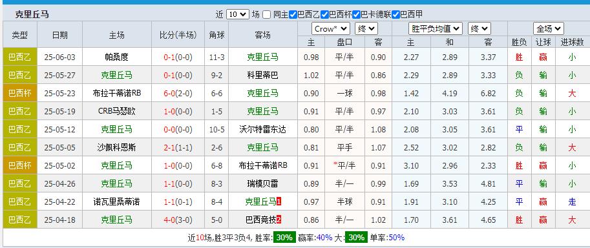Image resolution: width=590 pixels, height=248 pixels.
Task: Uncheck the 巴西乙 league filter
Action: pos(293,15)
